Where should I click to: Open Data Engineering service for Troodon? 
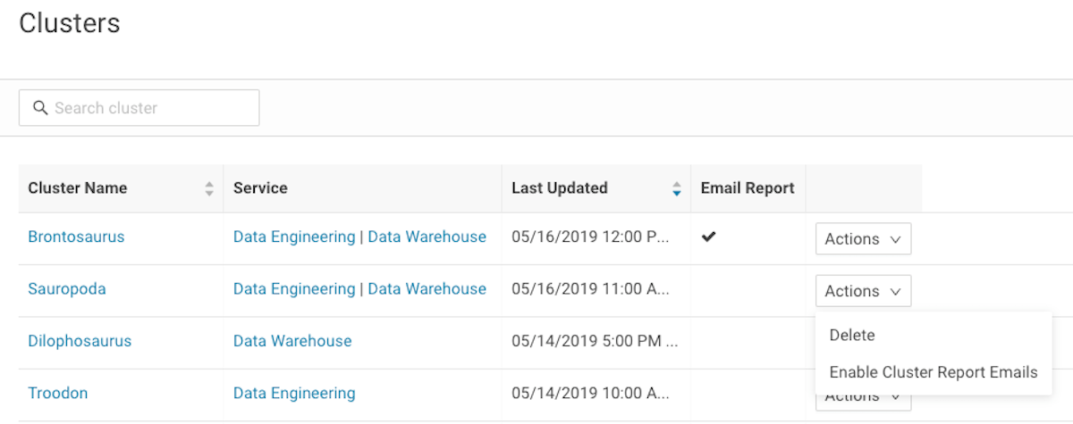coord(294,393)
